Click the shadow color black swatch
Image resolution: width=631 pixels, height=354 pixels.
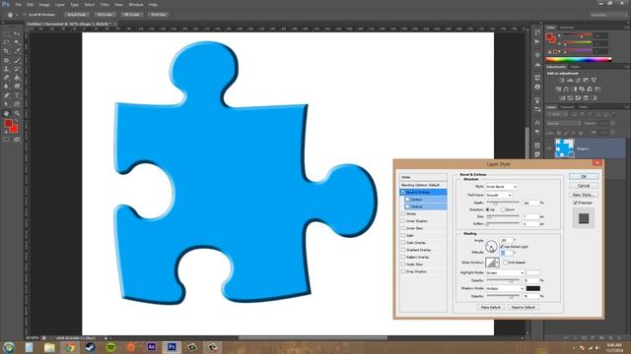pyautogui.click(x=533, y=288)
